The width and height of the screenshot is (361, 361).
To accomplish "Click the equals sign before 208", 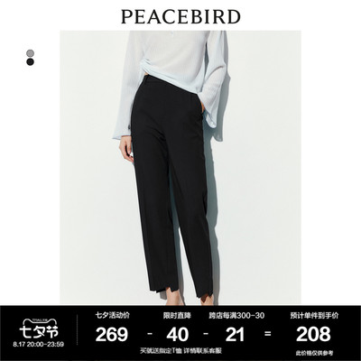I will pos(268,334).
